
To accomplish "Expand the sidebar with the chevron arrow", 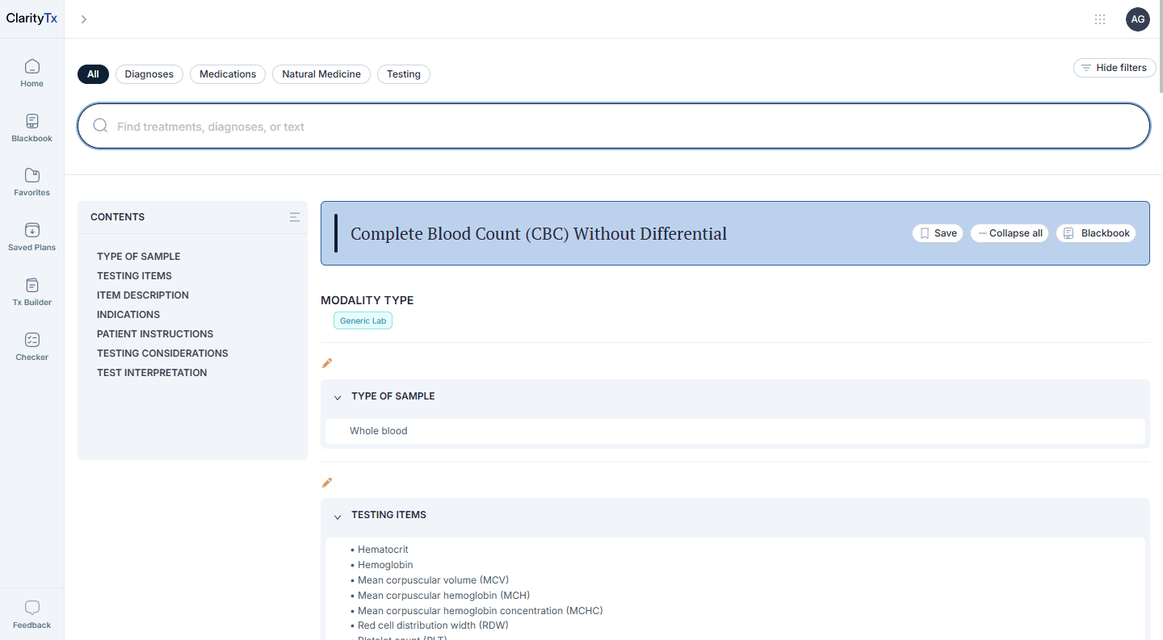I will pyautogui.click(x=84, y=19).
